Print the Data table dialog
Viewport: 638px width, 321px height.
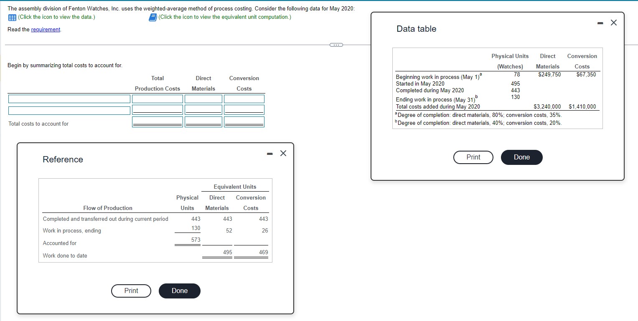pos(473,157)
